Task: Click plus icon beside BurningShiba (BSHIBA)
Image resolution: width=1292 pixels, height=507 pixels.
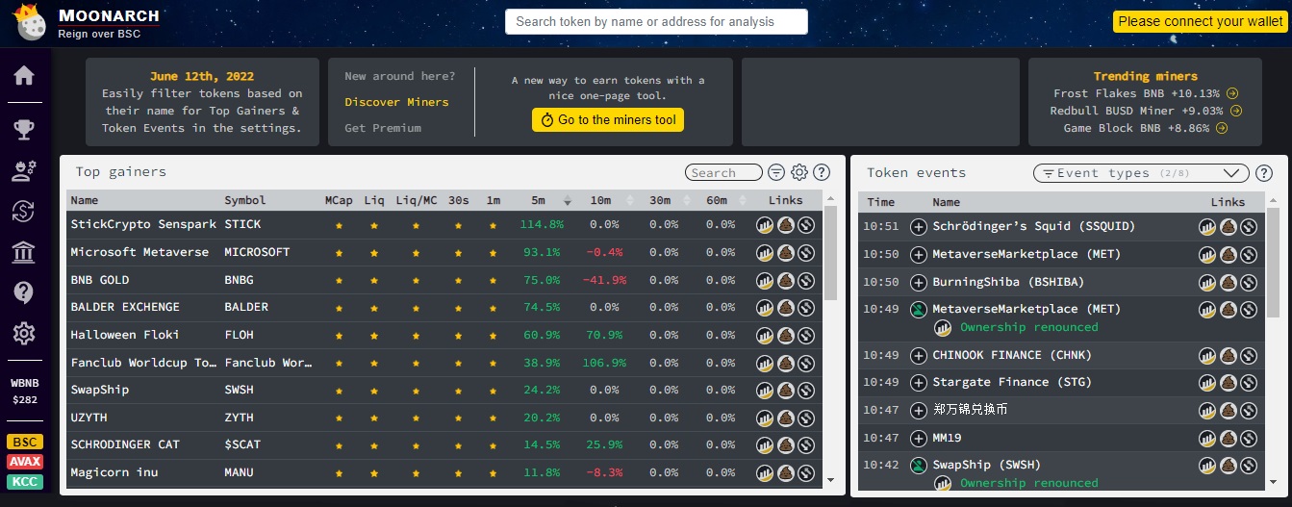Action: [919, 283]
